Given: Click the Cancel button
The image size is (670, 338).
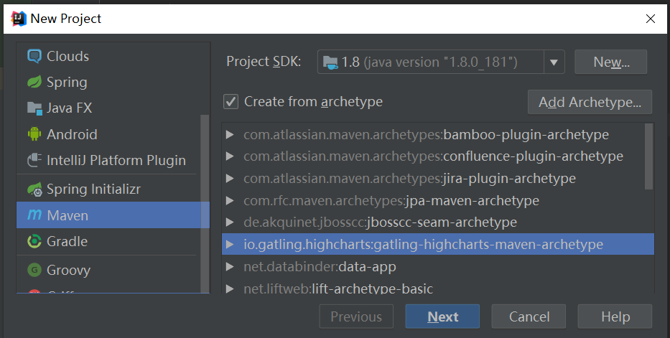Looking at the screenshot, I should [x=529, y=316].
